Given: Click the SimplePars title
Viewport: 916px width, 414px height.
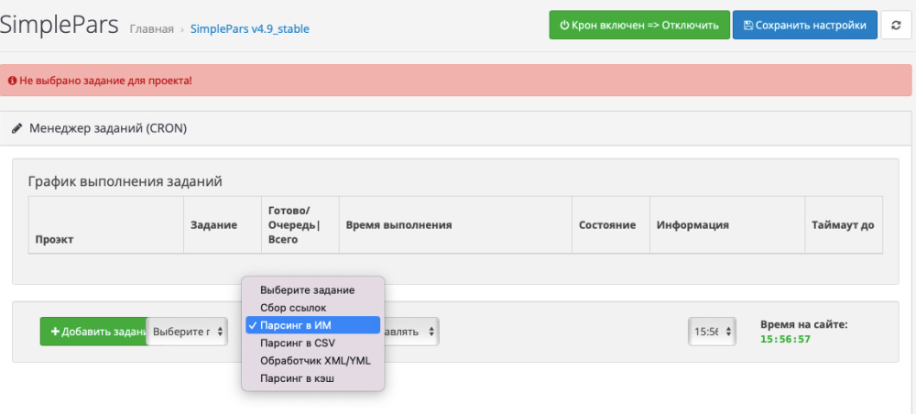Looking at the screenshot, I should (59, 25).
